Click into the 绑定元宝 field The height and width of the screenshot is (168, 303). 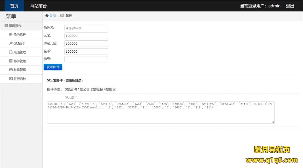86,44
